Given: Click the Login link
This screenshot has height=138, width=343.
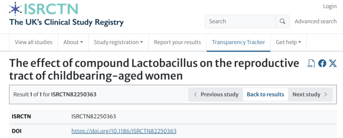Looking at the screenshot, I should [x=330, y=6].
